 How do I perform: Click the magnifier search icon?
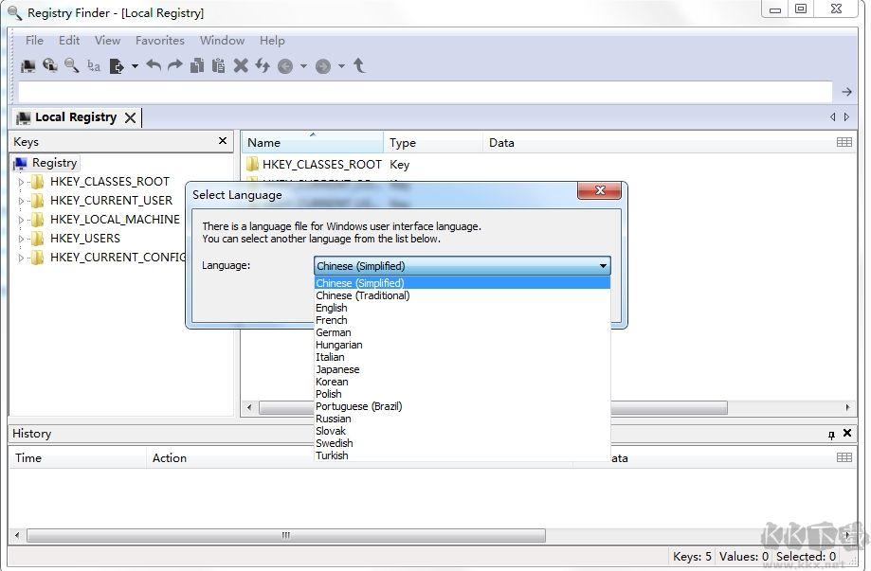pyautogui.click(x=69, y=65)
